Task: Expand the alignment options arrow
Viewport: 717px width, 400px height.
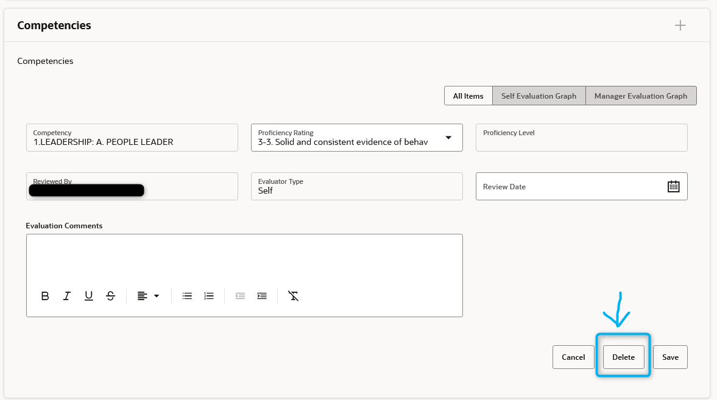Action: point(157,296)
